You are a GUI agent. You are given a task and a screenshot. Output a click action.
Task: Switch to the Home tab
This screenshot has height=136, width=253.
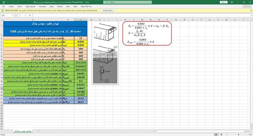11,6
